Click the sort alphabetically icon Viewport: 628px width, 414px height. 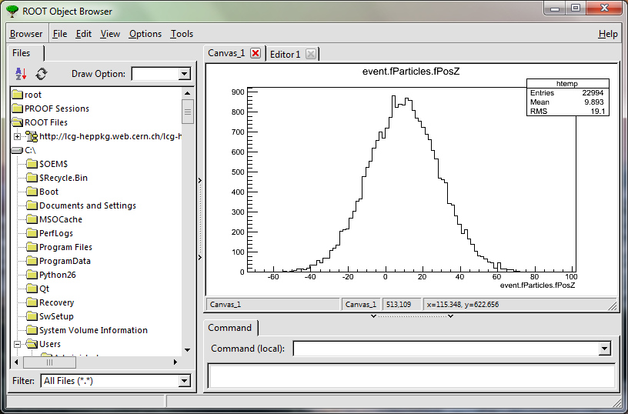point(21,74)
